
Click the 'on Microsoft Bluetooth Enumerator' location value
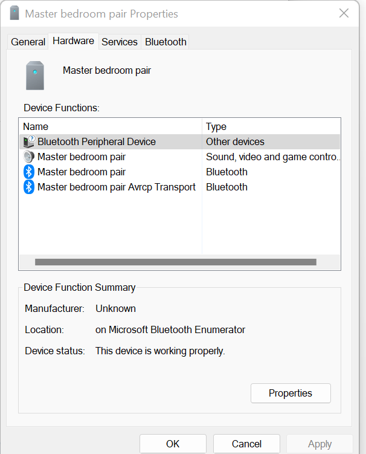[170, 330]
